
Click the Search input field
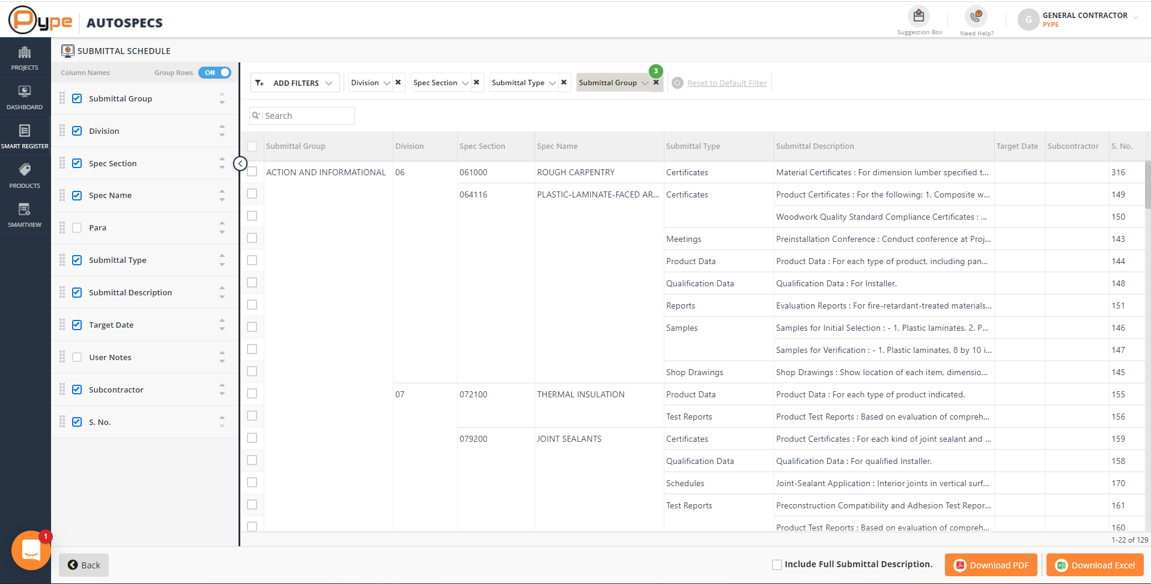point(302,116)
